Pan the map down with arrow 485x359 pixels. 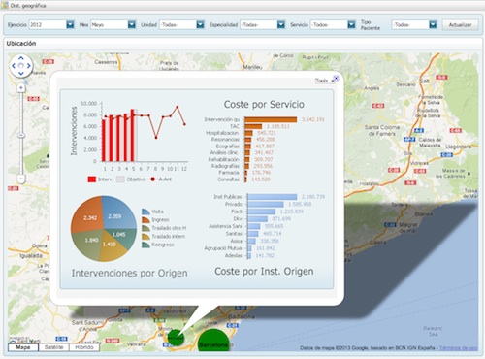(x=21, y=73)
